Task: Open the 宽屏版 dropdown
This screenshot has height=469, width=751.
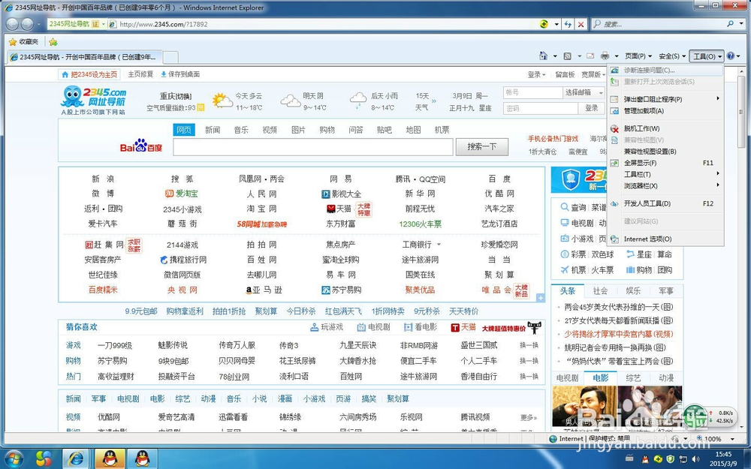Action: tap(593, 74)
